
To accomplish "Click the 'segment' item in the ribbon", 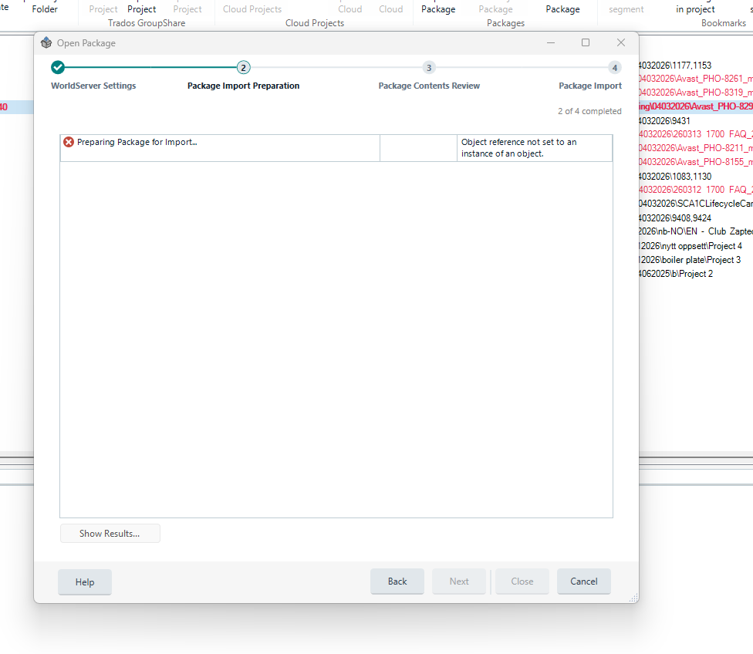I will pyautogui.click(x=626, y=8).
